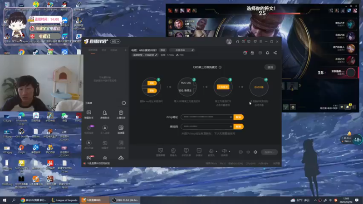Expand speaker options arrow
363x204 pixels.
230,151
